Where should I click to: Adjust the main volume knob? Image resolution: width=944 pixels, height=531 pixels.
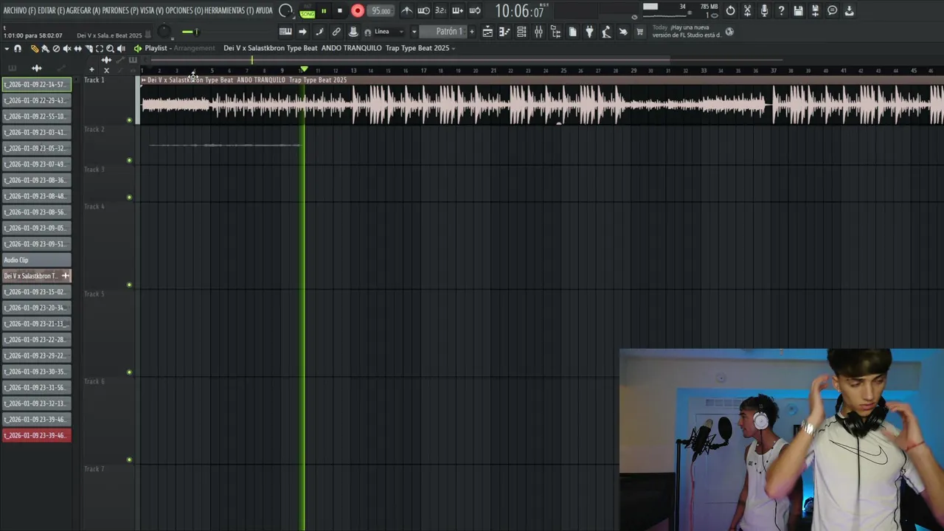164,32
